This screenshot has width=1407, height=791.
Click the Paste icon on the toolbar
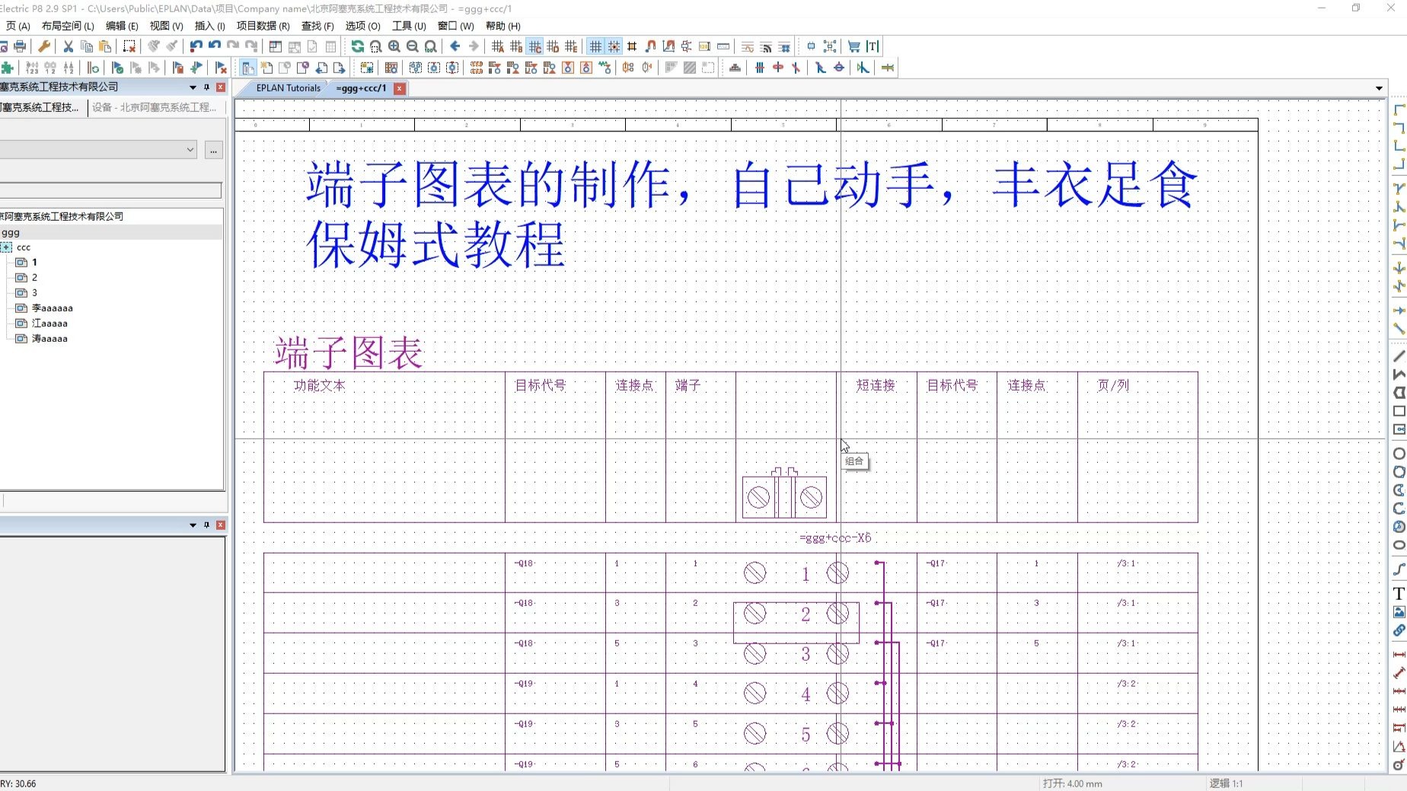click(x=104, y=46)
